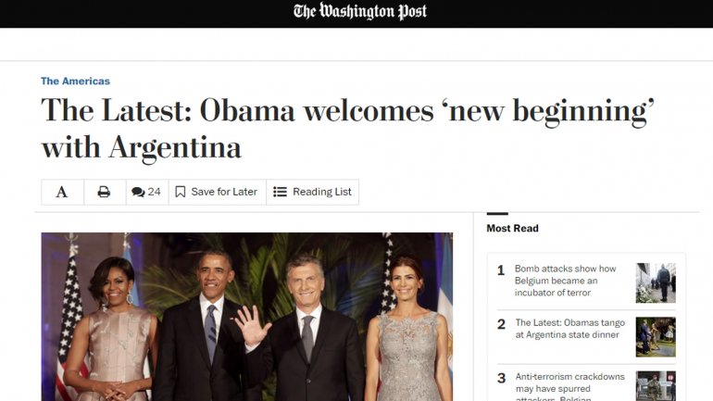This screenshot has height=401, width=713.
Task: Open the Anti-terrorism crackdowns story
Action: click(569, 388)
